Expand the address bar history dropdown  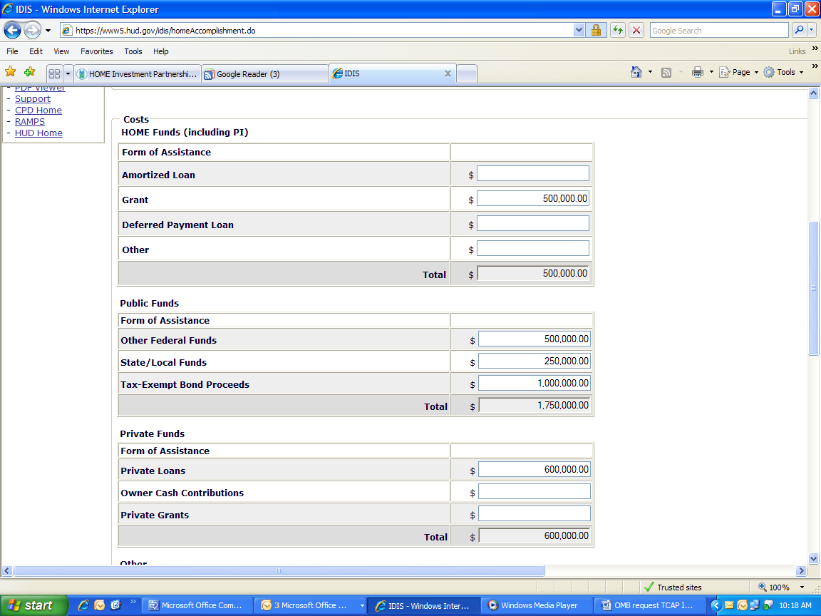[579, 31]
